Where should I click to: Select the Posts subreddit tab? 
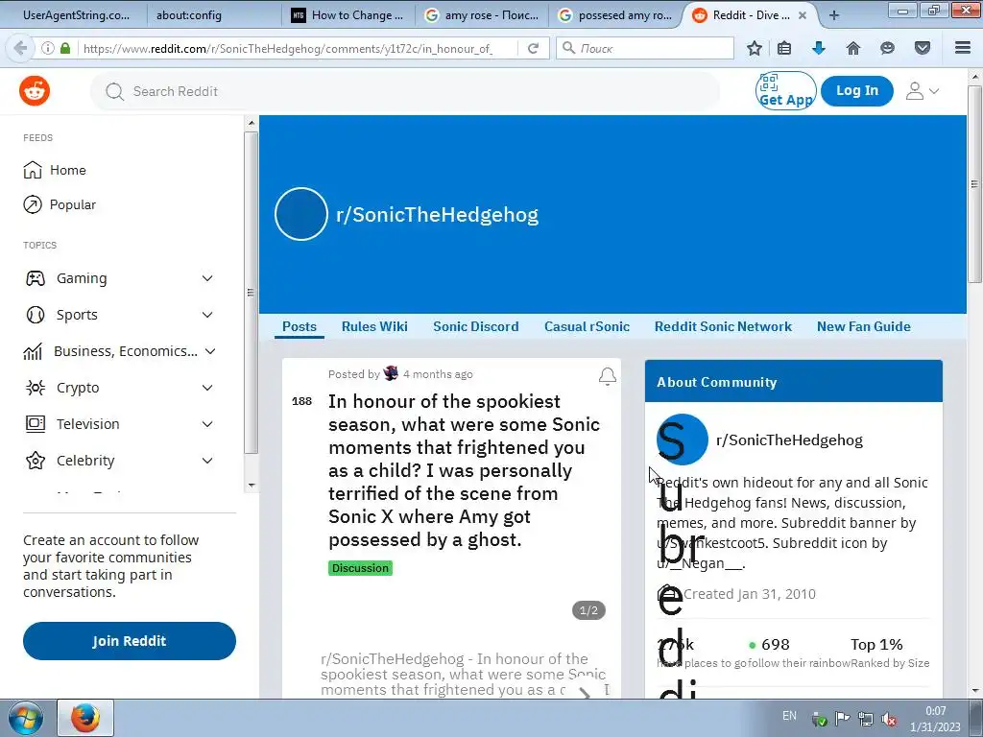(300, 326)
